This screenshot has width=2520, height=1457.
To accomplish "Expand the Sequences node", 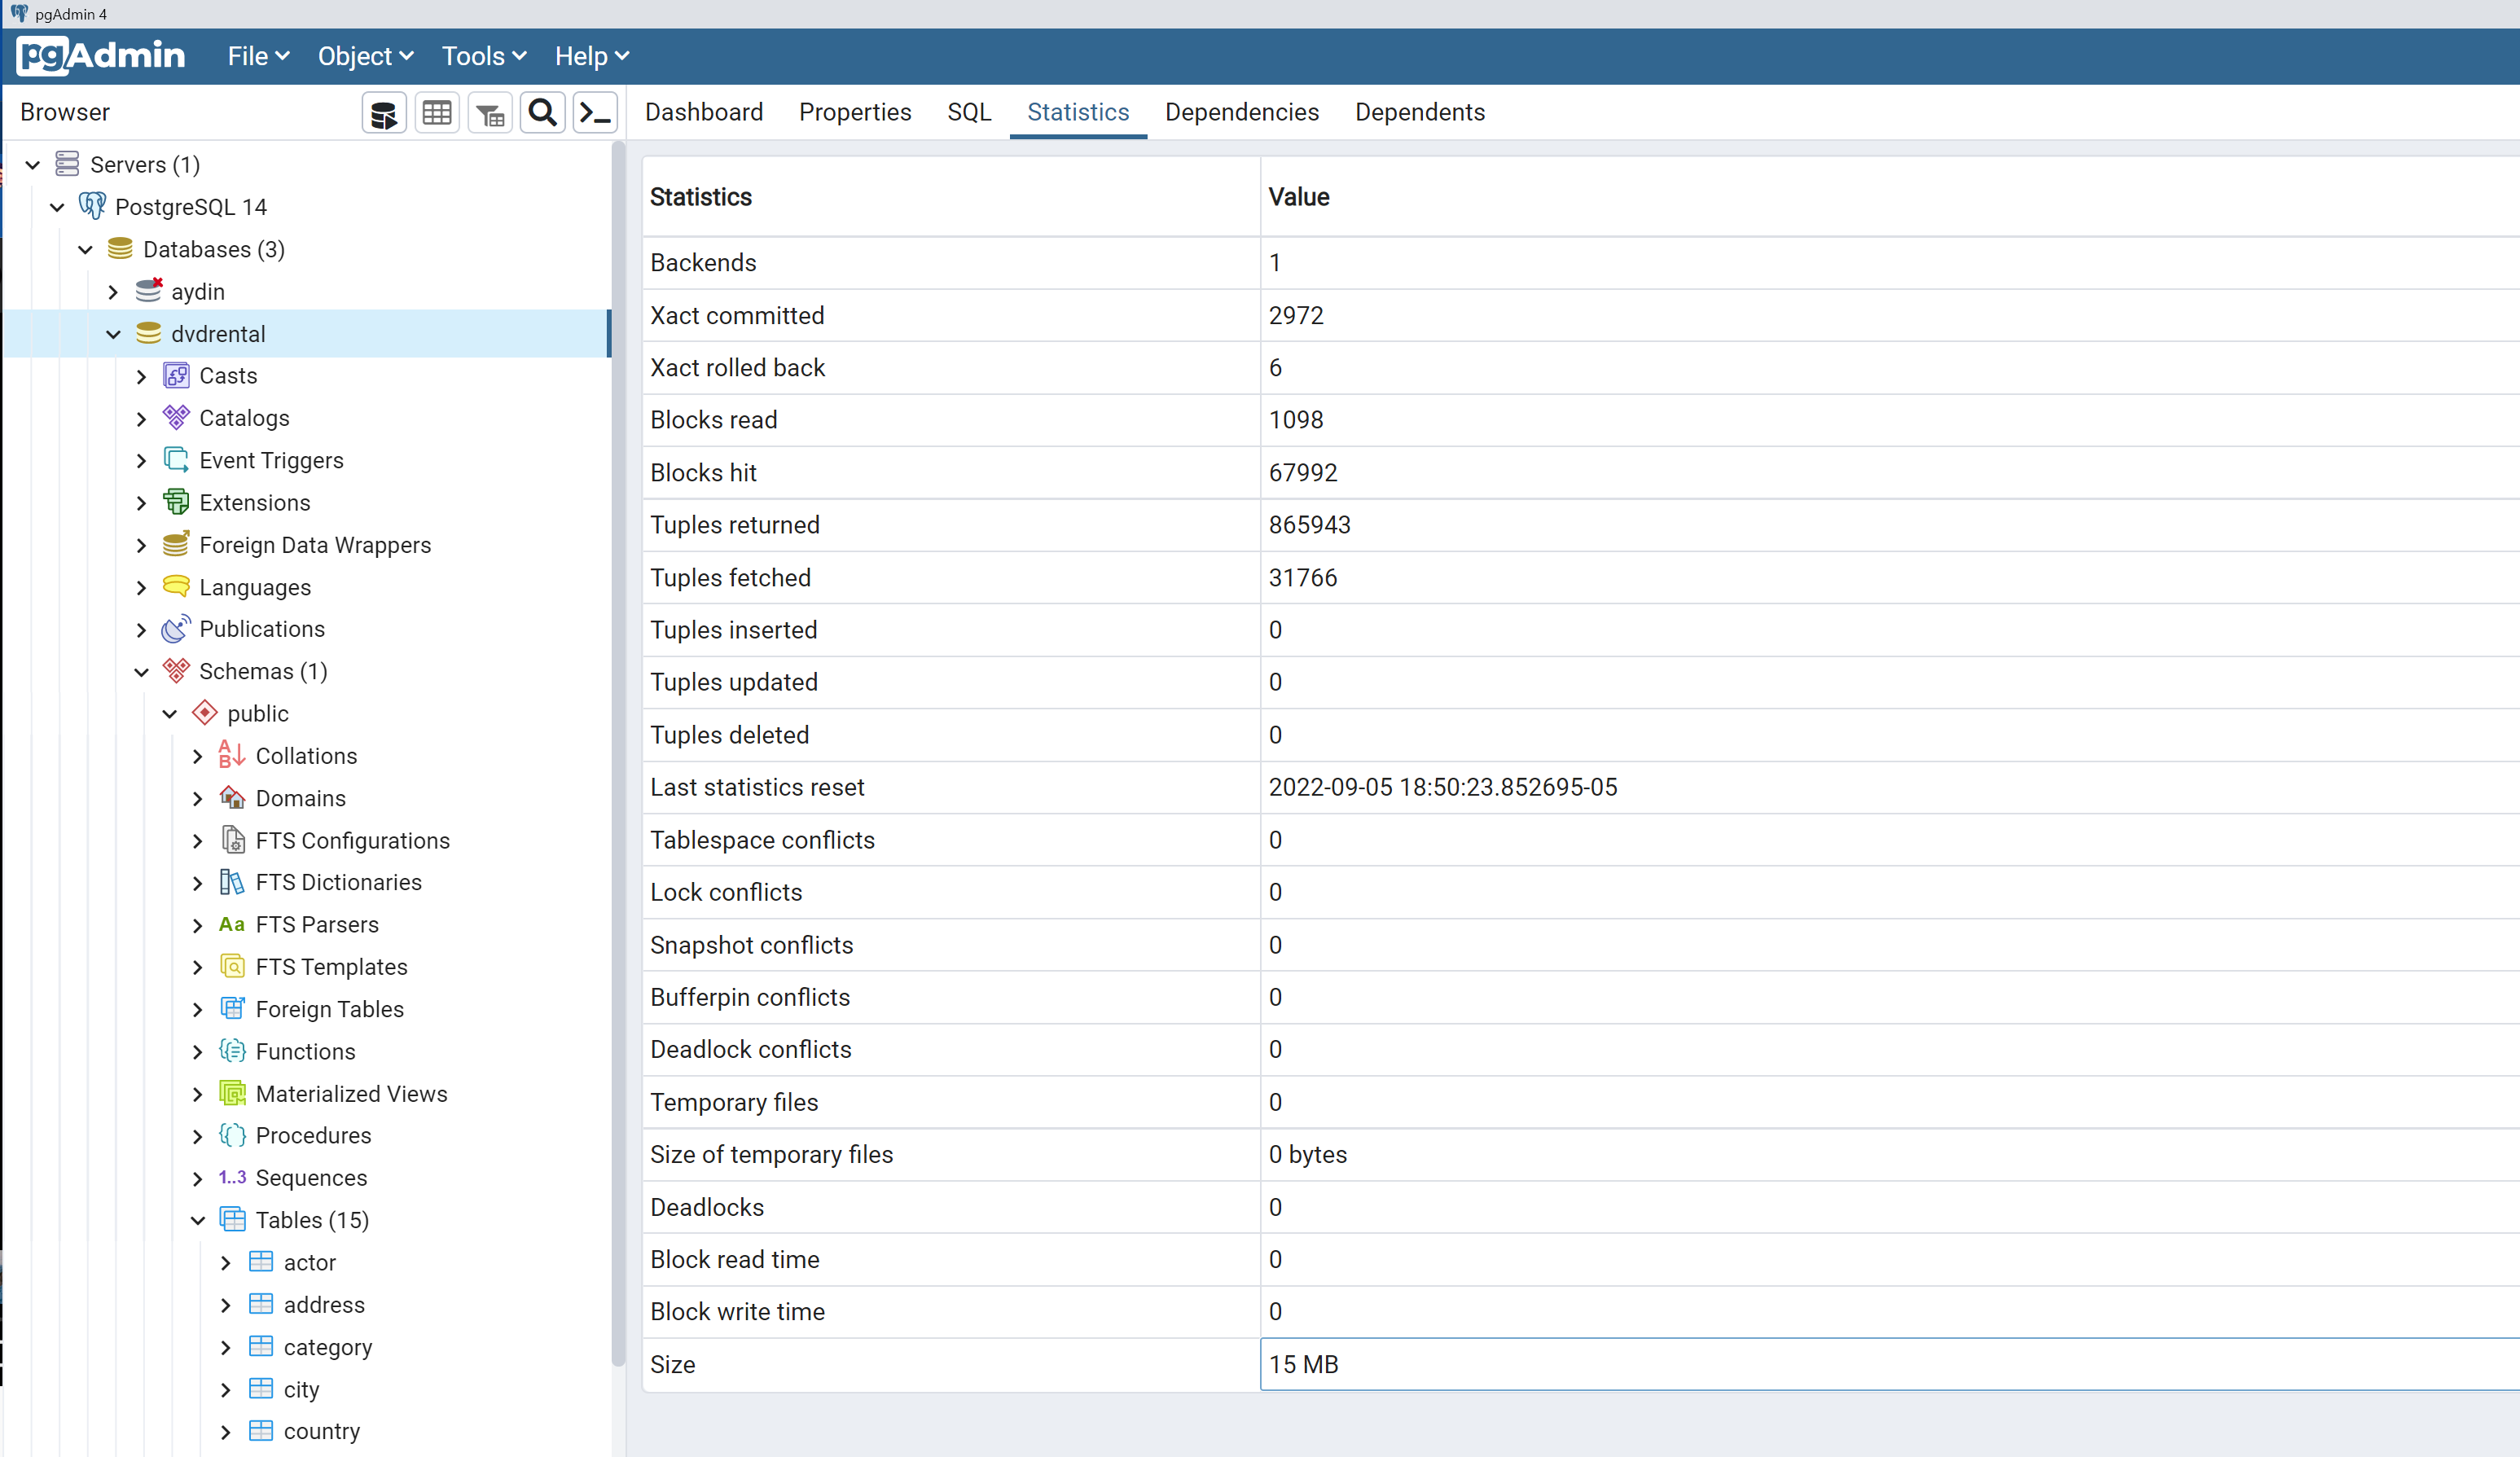I will pos(198,1178).
